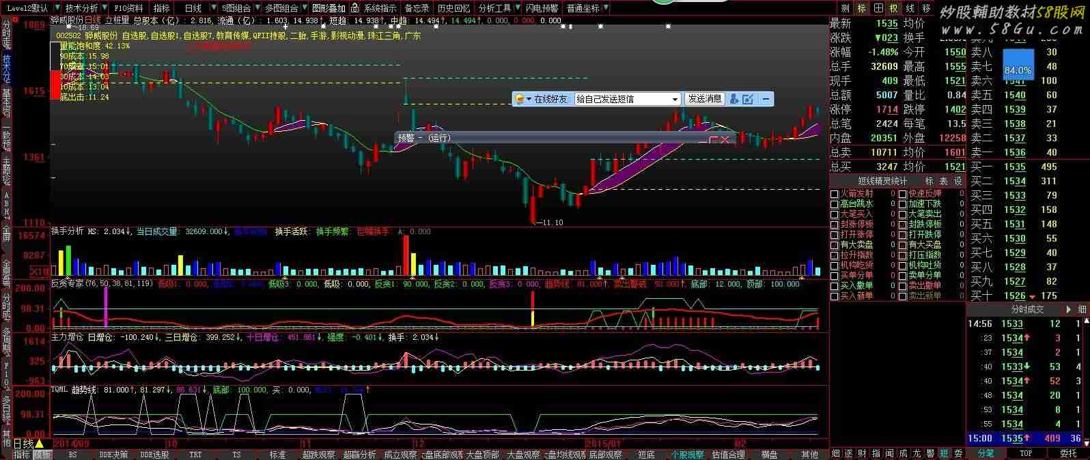Click the 龙 icon in bottom right strip
Viewport: 1090px width, 460px height.
[917, 454]
